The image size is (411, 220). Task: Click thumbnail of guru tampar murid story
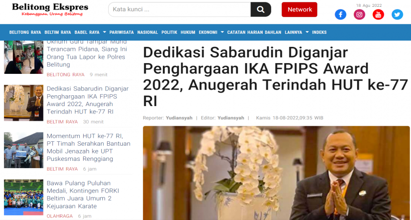23,57
